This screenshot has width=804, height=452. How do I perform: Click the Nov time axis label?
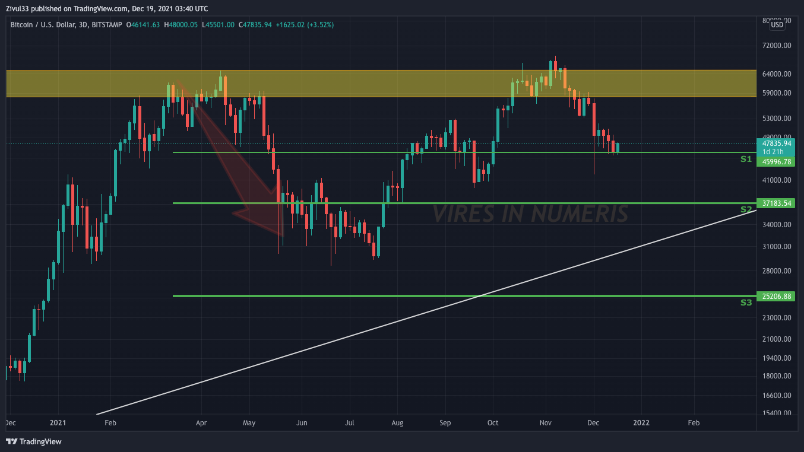(x=546, y=423)
